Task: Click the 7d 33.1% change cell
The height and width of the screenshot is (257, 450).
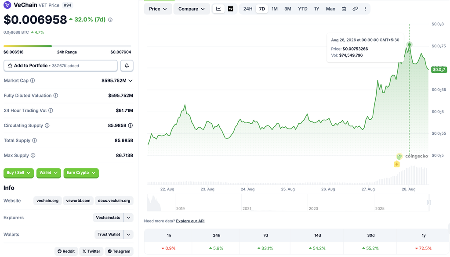Action: click(265, 248)
